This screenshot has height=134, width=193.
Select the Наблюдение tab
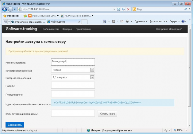[x=62, y=22]
